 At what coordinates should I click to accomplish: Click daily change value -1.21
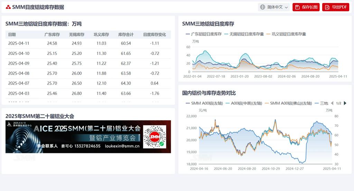click(x=155, y=63)
